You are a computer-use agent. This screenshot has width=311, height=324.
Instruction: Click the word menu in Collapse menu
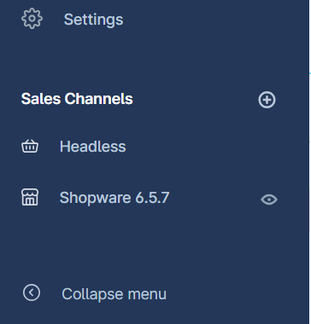point(147,294)
